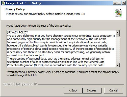127x97 pixels.
Task: Close the setup window with the X
Action: pos(124,3)
